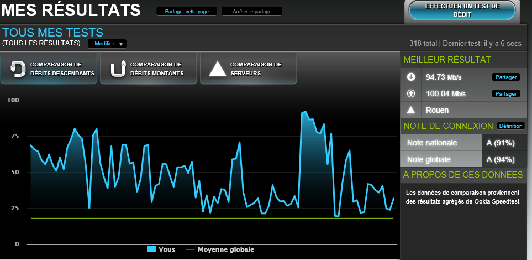Click the triangle server icon next to Rouen
532x260 pixels.
411,110
